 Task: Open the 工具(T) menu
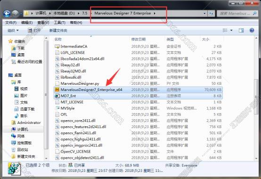tap(59, 23)
